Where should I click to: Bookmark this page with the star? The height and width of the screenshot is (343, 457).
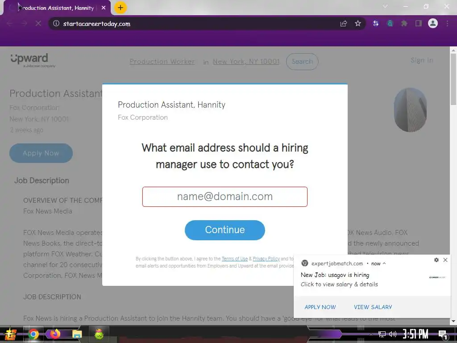tap(358, 24)
